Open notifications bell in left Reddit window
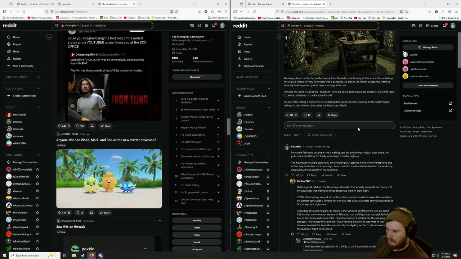This screenshot has width=461, height=259. coord(214,26)
